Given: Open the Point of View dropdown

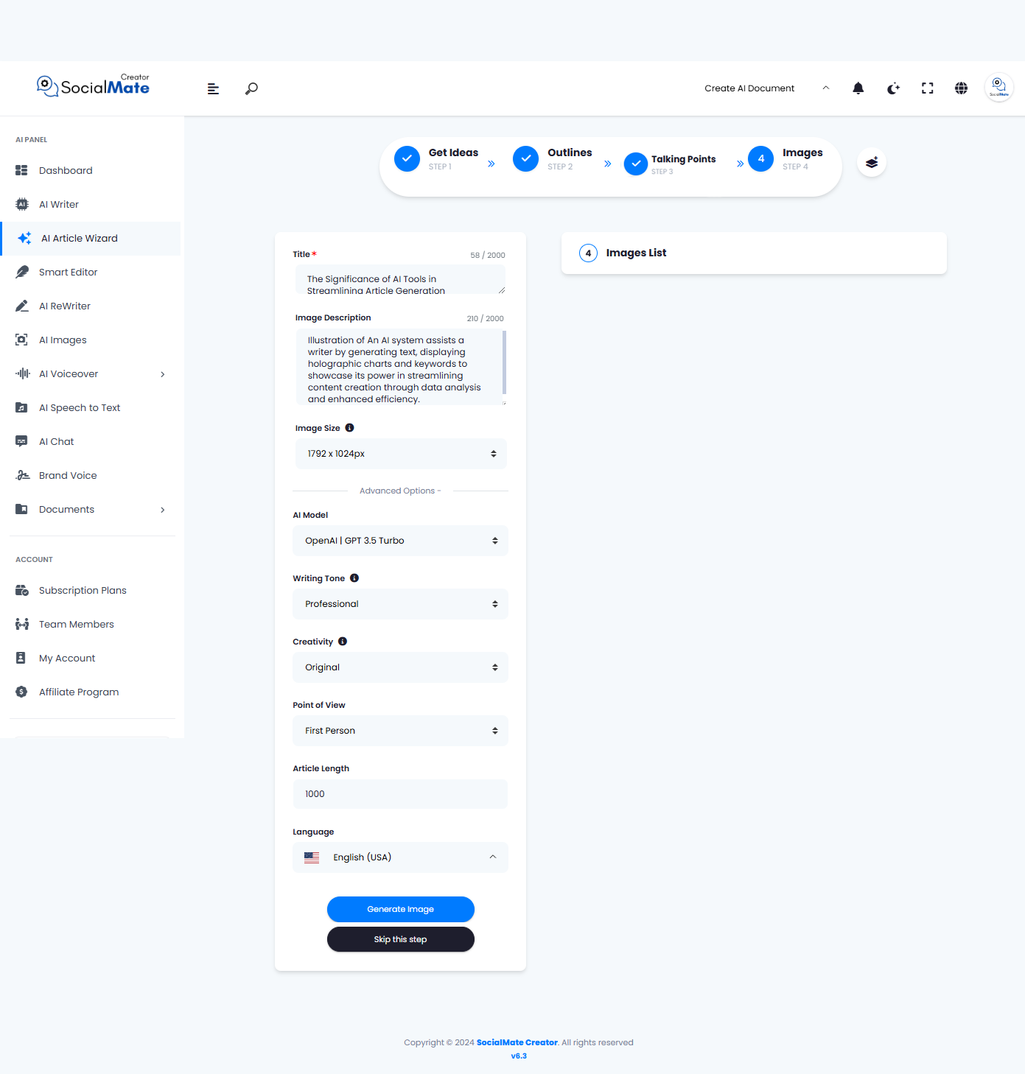Looking at the screenshot, I should coord(401,731).
